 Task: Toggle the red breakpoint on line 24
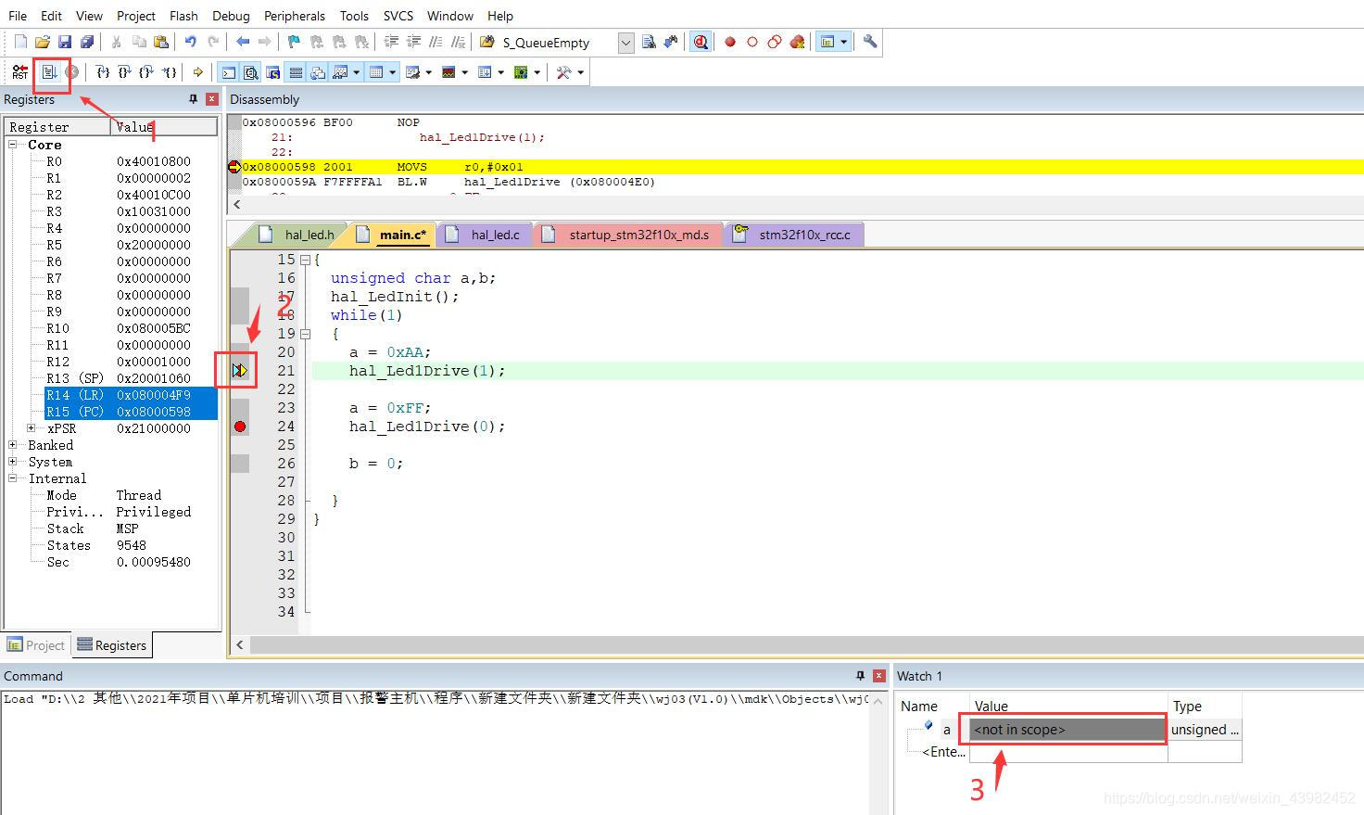[x=240, y=427]
